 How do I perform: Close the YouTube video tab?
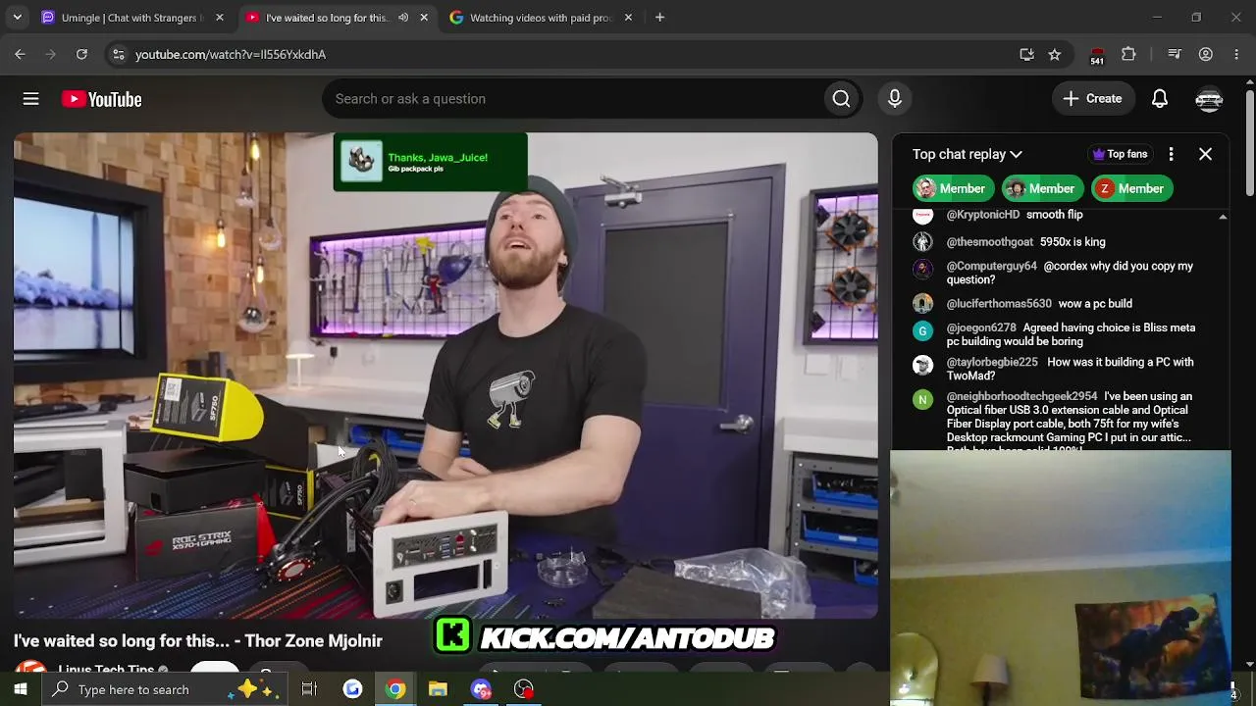pyautogui.click(x=424, y=18)
